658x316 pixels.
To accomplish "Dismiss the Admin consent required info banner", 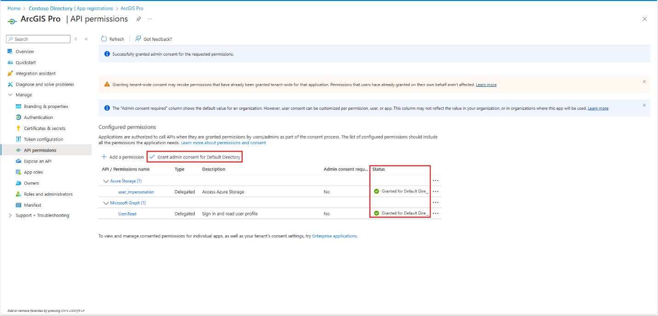I will [644, 105].
